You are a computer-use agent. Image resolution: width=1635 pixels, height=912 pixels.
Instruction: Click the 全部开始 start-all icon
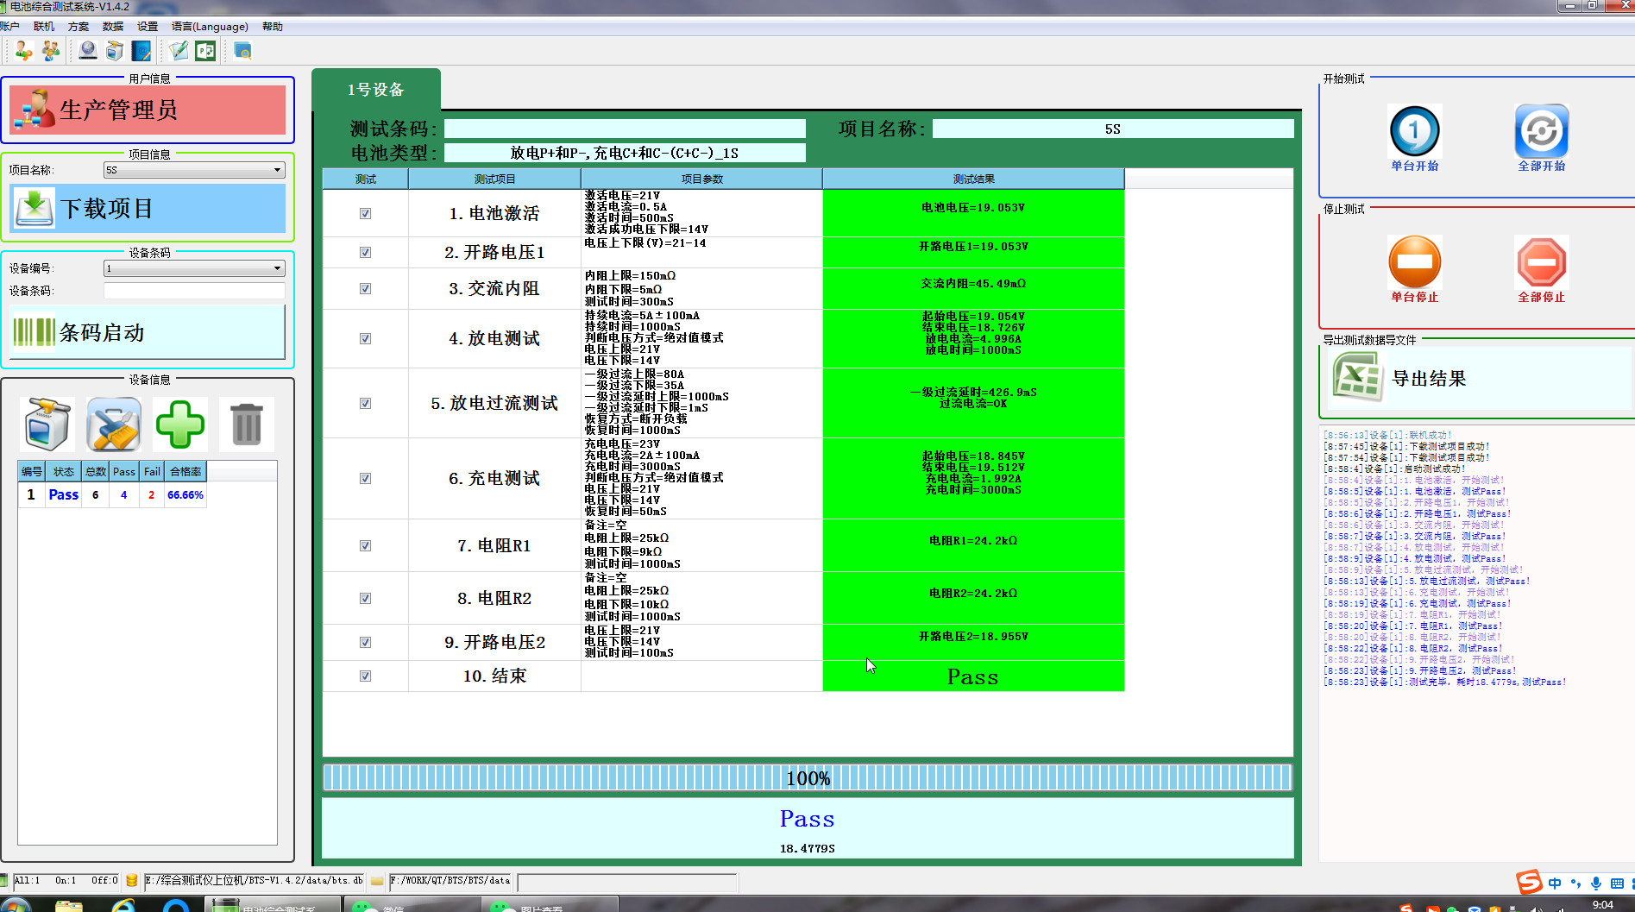point(1541,131)
